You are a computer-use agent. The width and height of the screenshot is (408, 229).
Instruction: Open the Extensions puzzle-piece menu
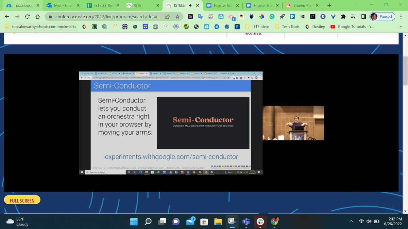click(344, 16)
